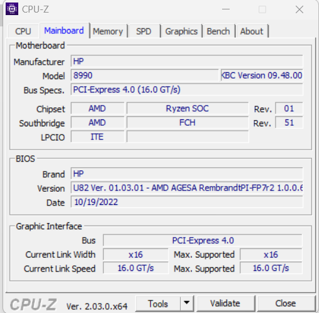
Task: Click the BIOS Date field 10/19/2022
Action: [187, 202]
